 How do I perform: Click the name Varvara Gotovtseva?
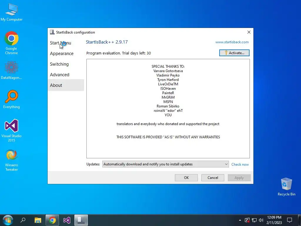coord(168,71)
